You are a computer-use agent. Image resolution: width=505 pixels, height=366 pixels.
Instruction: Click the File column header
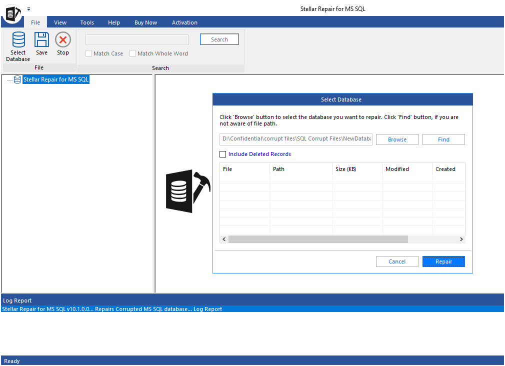click(245, 169)
